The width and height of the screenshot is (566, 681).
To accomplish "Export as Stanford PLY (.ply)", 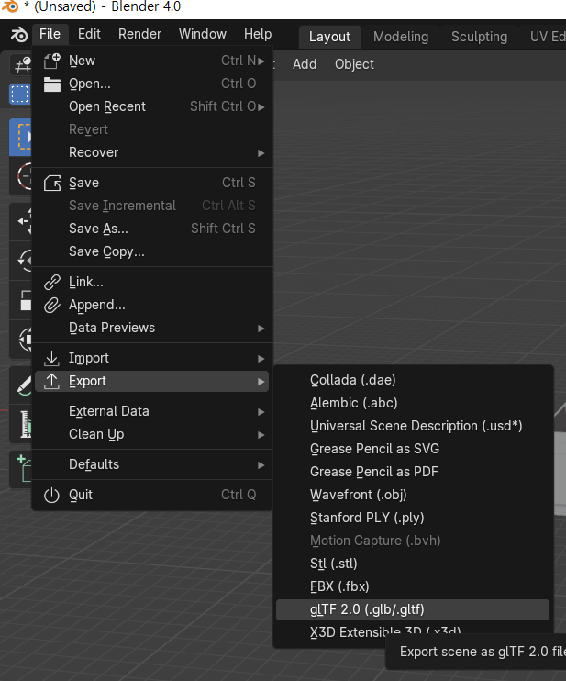I will pyautogui.click(x=413, y=519).
